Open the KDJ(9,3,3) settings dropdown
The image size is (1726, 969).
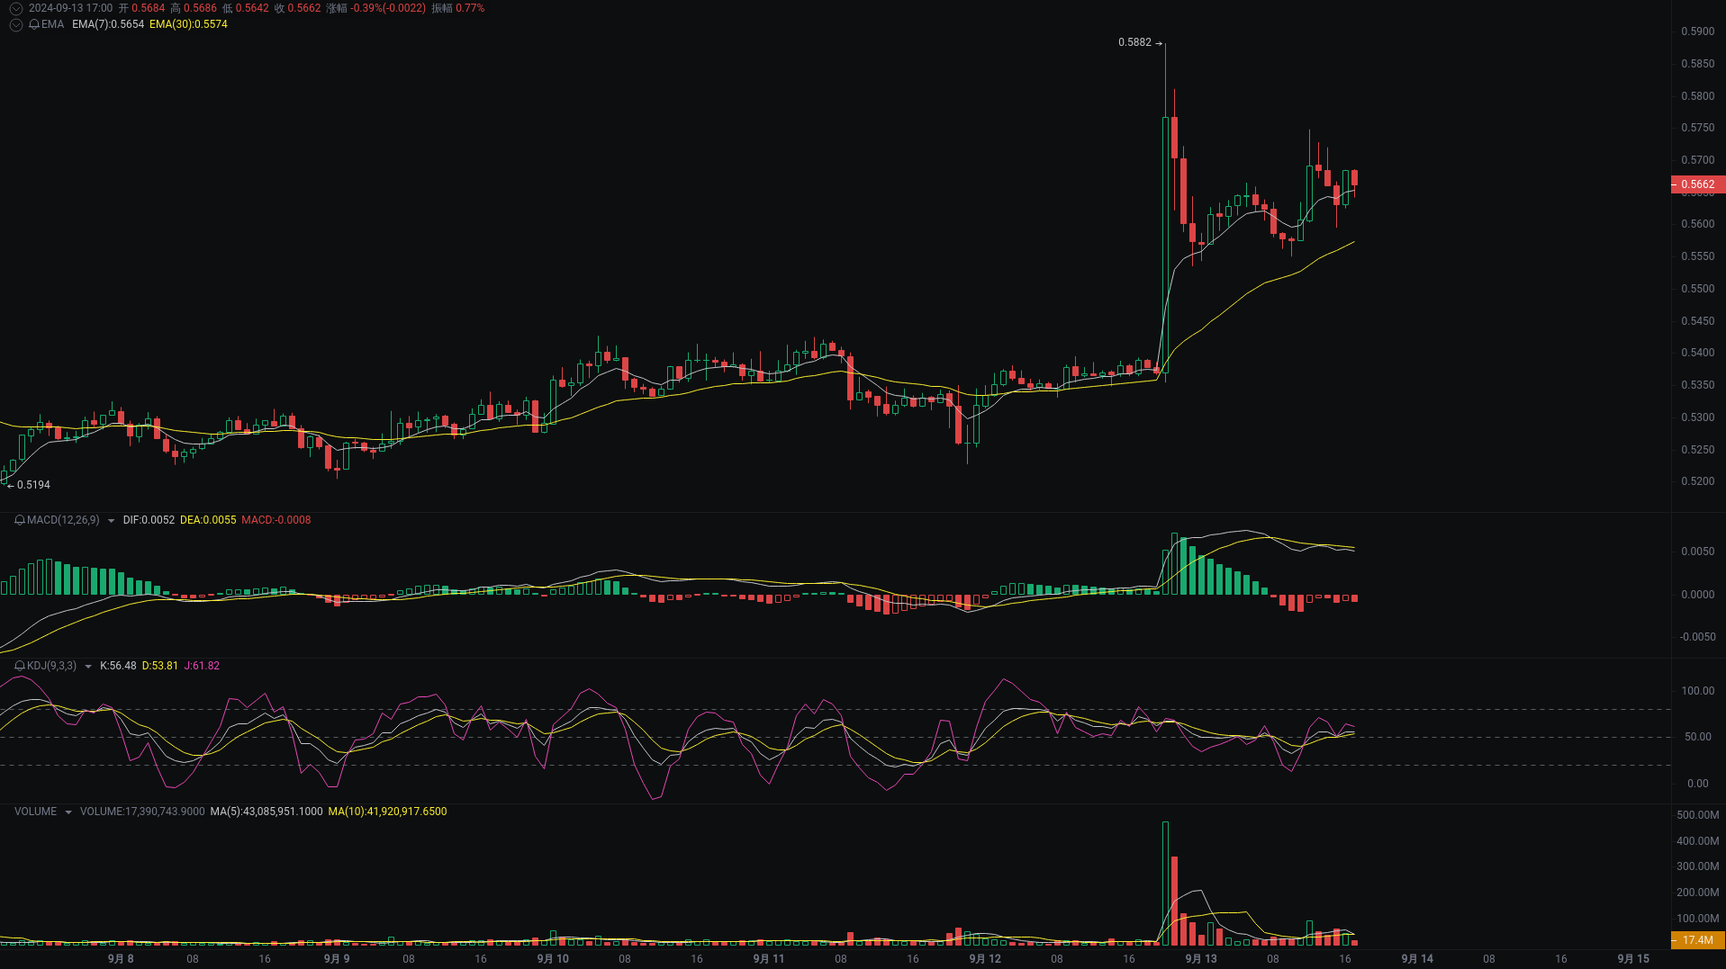[x=87, y=666]
